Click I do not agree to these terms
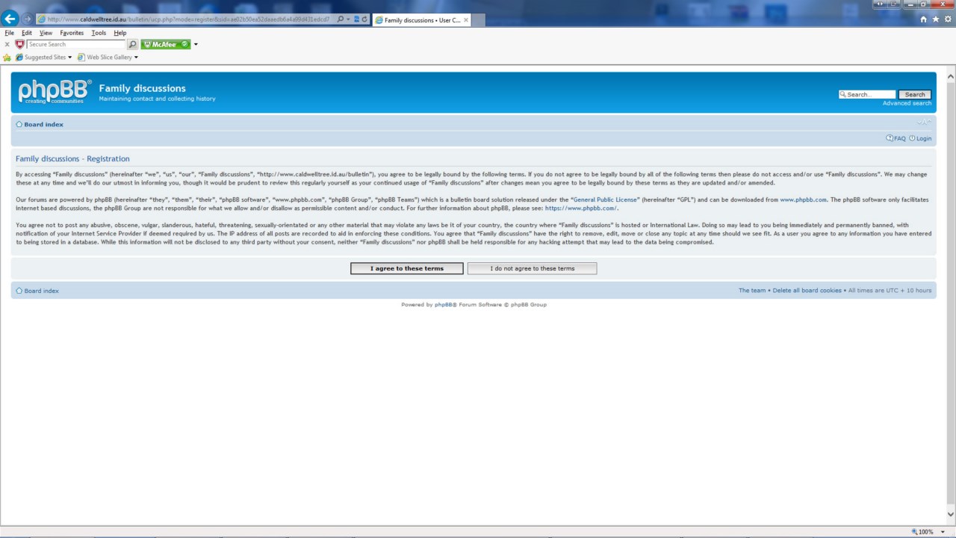The image size is (956, 538). point(533,268)
